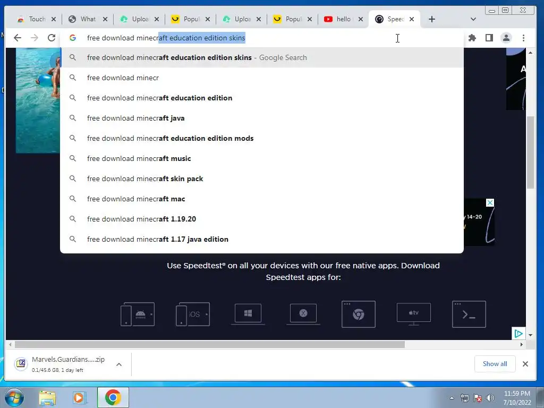Open the Android Speedtest app icon
Screen dimensions: 544x408
(138, 314)
